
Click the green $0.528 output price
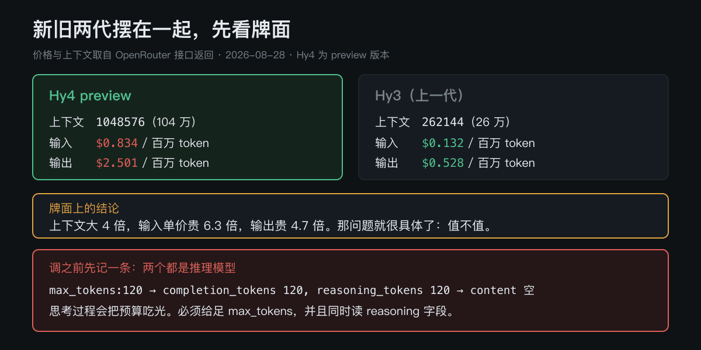(x=443, y=163)
